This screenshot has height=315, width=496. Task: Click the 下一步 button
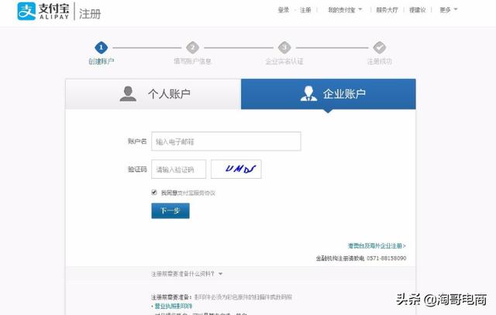point(170,211)
